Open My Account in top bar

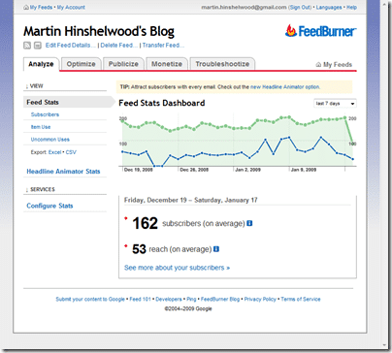pyautogui.click(x=71, y=8)
